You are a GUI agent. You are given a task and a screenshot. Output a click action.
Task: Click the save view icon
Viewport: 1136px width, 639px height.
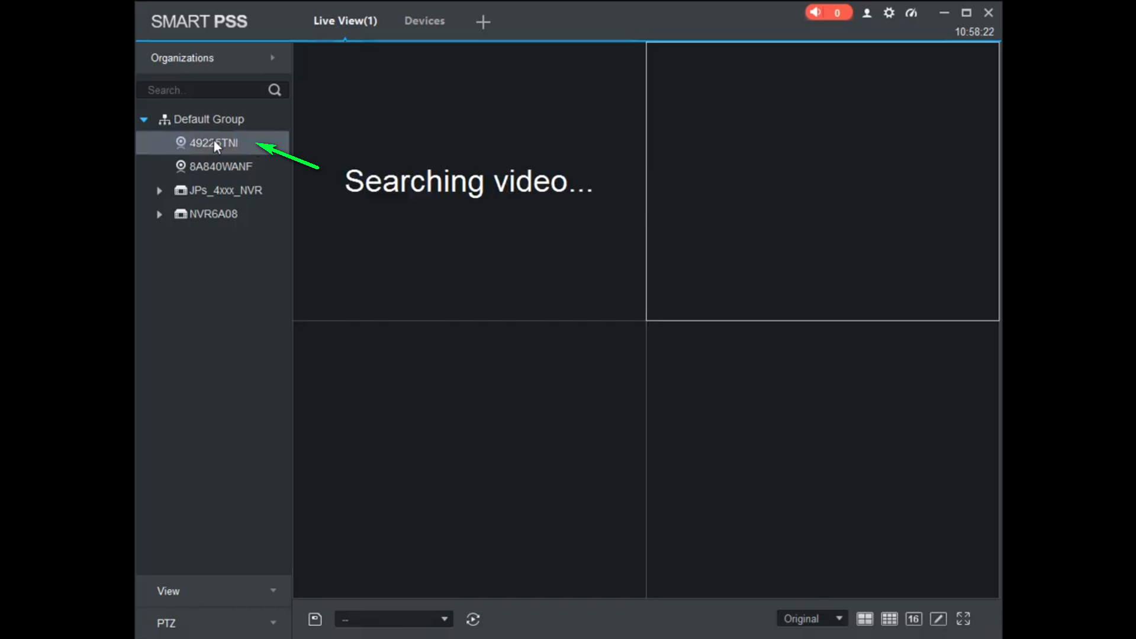pos(315,619)
